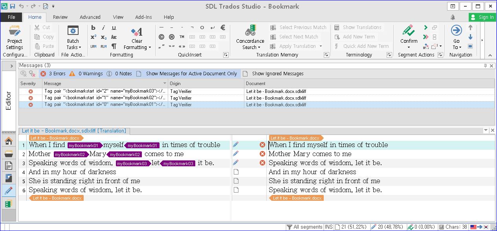497x231 pixels.
Task: Apply bold formatting
Action: [93, 28]
